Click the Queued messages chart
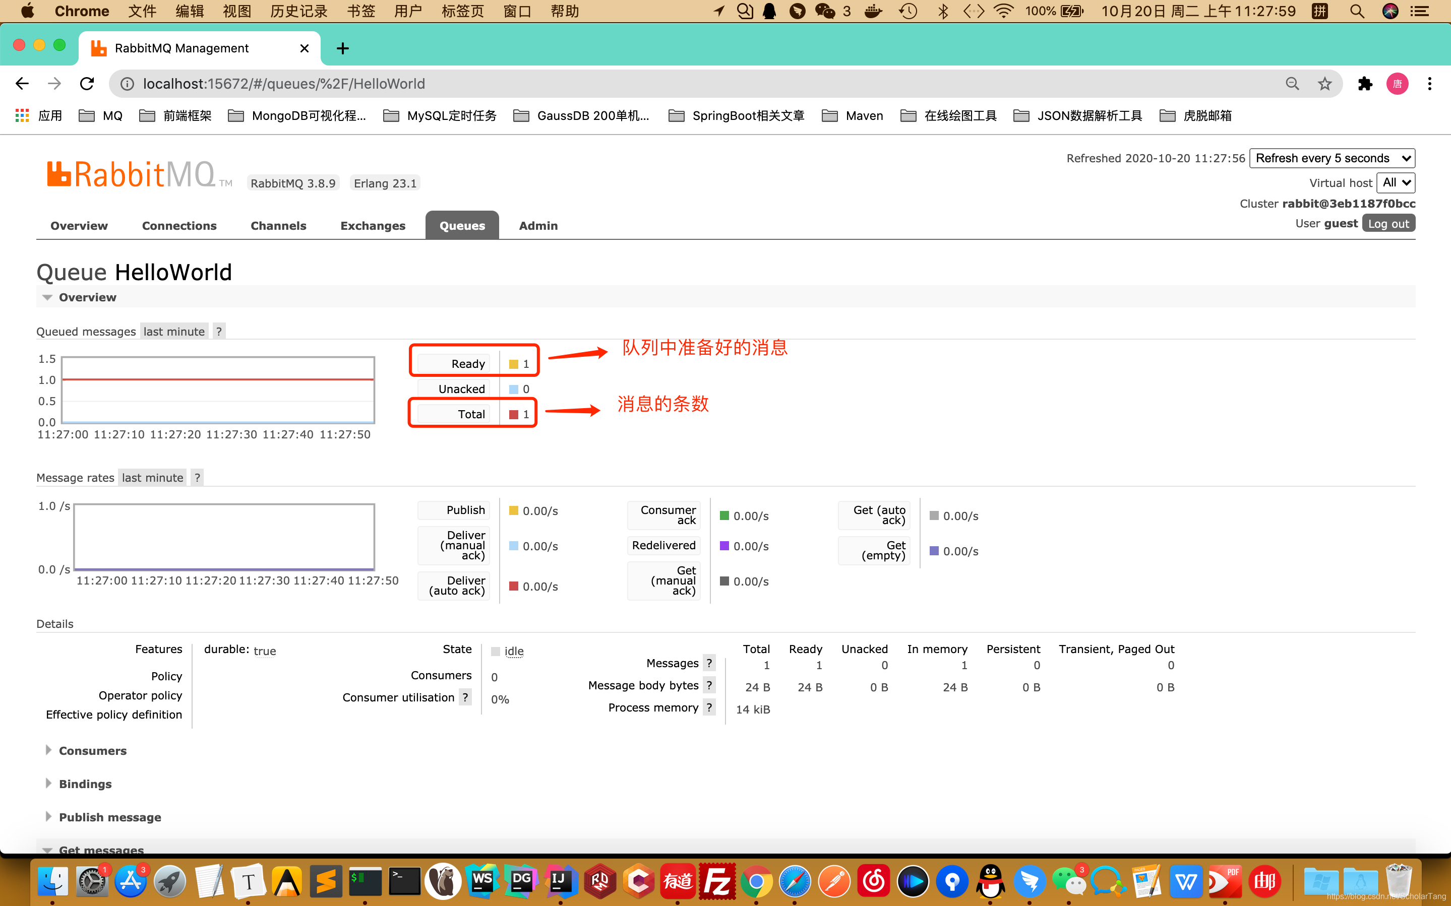This screenshot has width=1451, height=906. [x=218, y=390]
